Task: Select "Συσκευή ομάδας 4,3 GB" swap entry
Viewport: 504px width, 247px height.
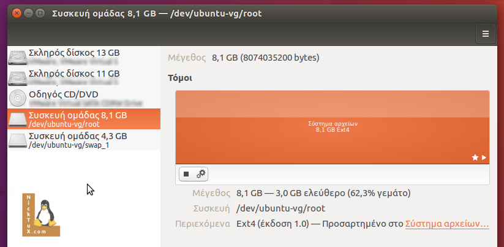Action: point(78,136)
